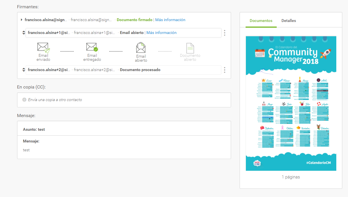Click the Asunto: test subject line

34,130
